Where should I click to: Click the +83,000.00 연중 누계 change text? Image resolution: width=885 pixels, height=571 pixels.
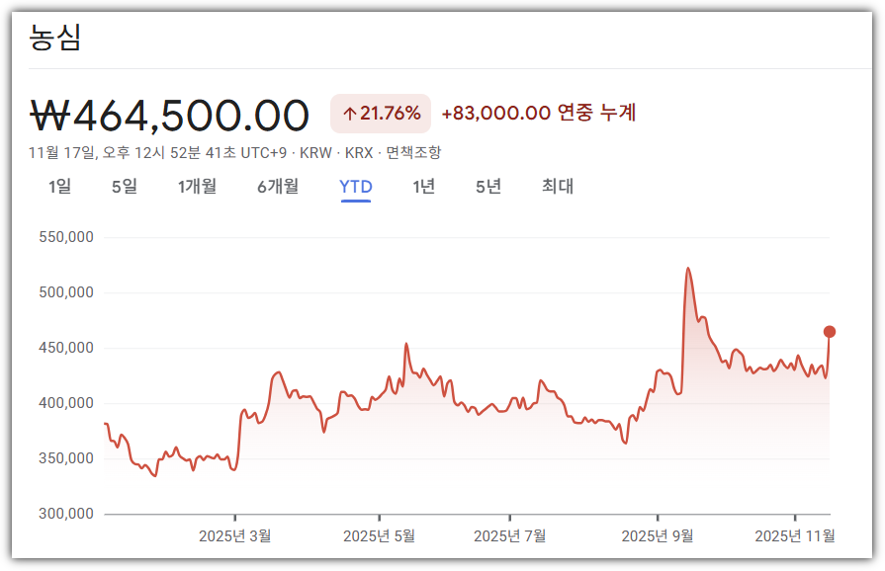point(537,113)
